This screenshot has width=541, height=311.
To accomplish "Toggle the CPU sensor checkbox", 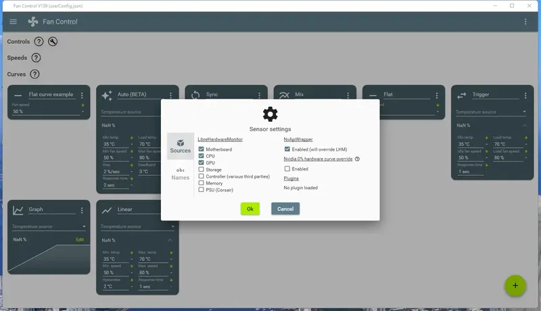I will (x=201, y=156).
